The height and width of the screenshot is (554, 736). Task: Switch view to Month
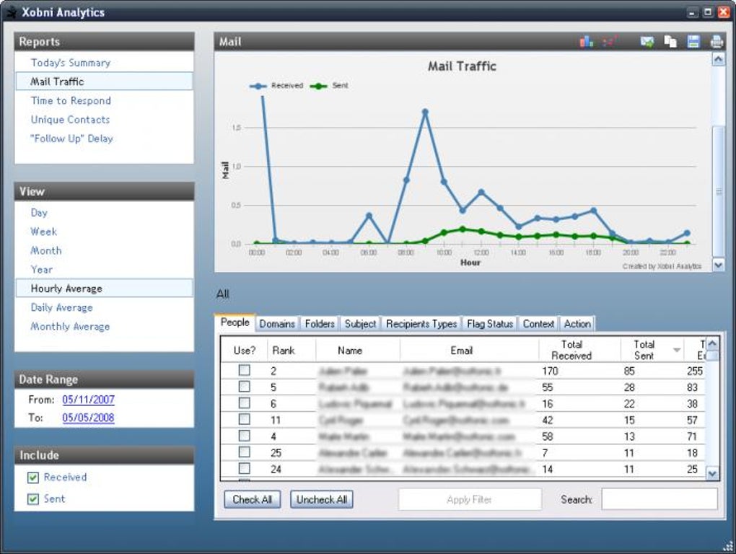46,250
